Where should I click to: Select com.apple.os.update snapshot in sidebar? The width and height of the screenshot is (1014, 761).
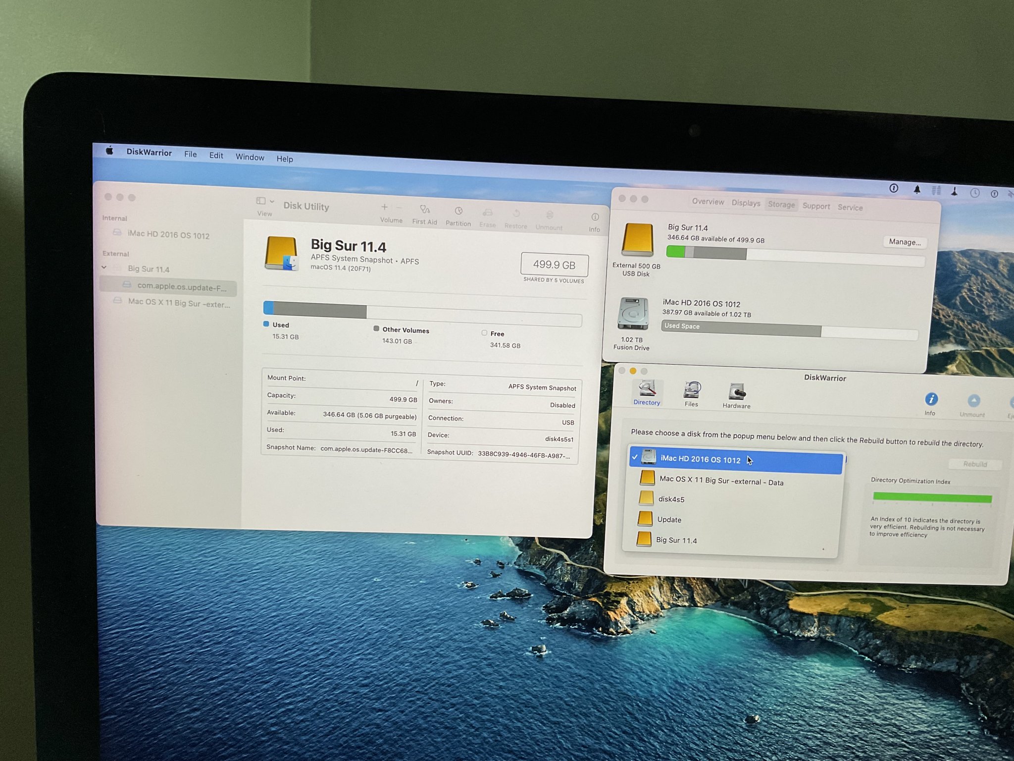pos(168,286)
